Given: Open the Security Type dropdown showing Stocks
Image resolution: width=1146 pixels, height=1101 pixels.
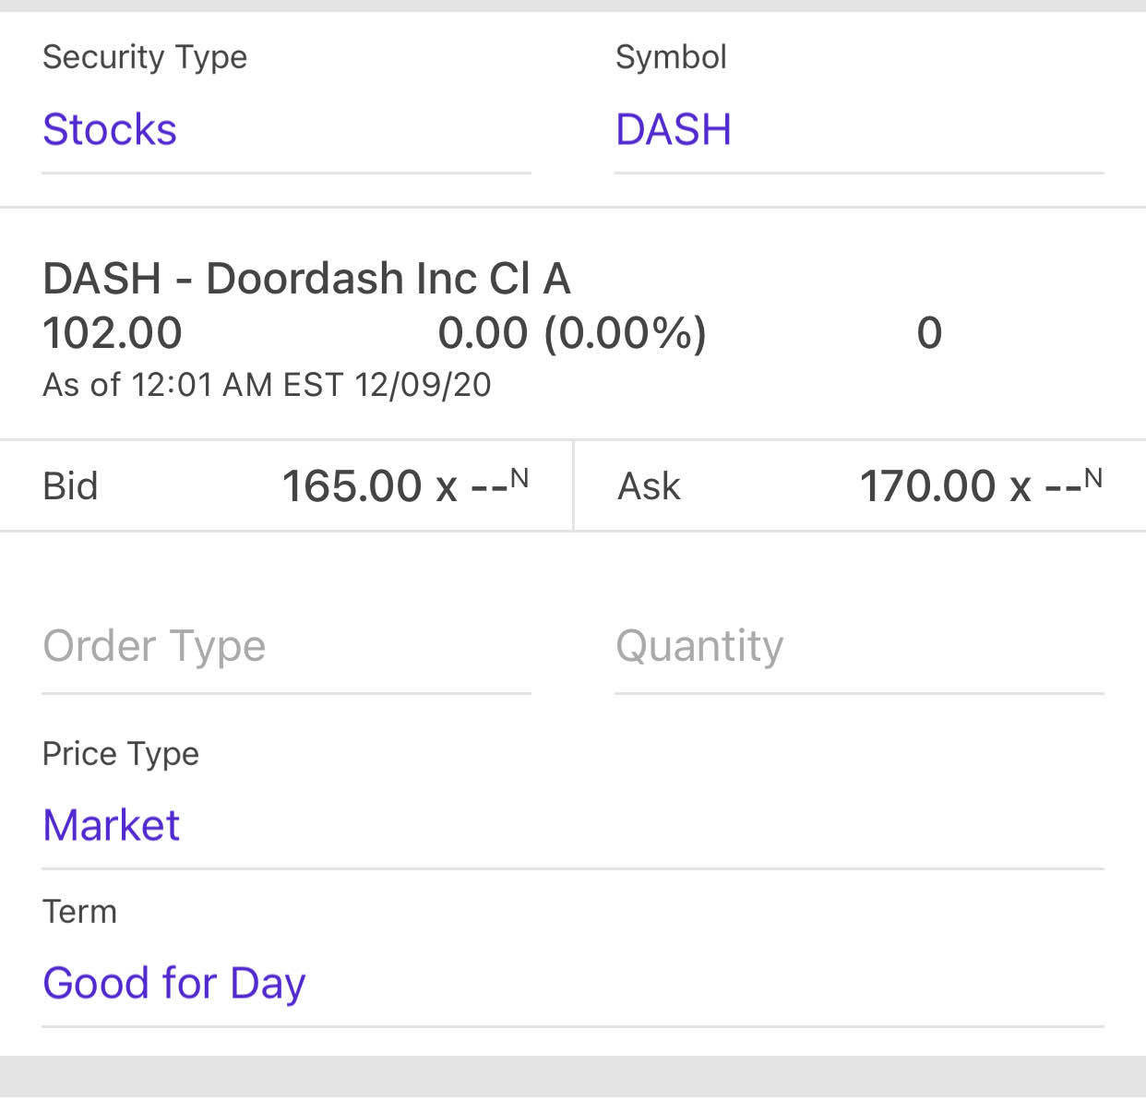Looking at the screenshot, I should pyautogui.click(x=110, y=129).
